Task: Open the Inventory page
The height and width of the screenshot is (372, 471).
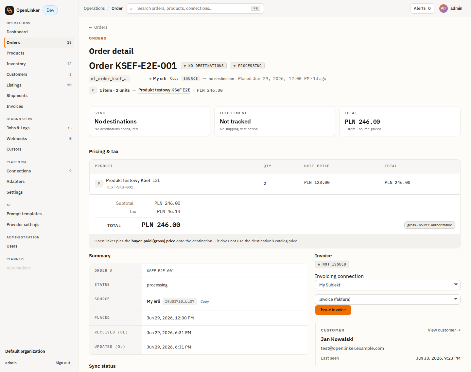Action: (39, 64)
